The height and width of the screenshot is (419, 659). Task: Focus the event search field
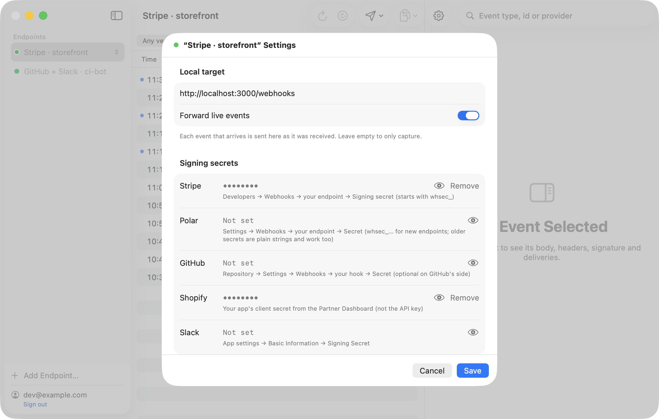click(x=557, y=16)
